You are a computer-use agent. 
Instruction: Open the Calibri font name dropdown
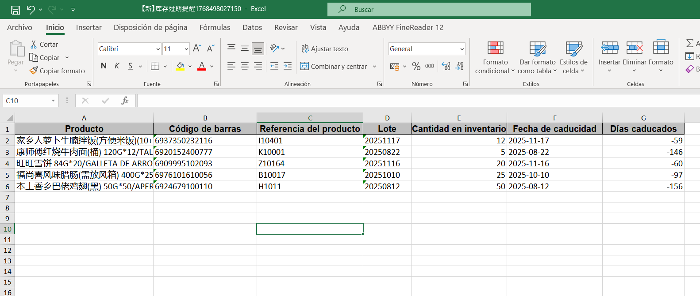(158, 49)
